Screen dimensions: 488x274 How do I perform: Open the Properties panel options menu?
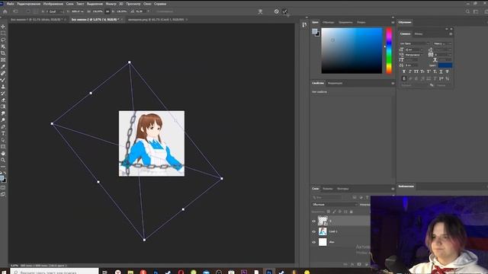click(393, 83)
